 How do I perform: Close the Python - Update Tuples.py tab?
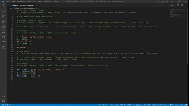36,5
